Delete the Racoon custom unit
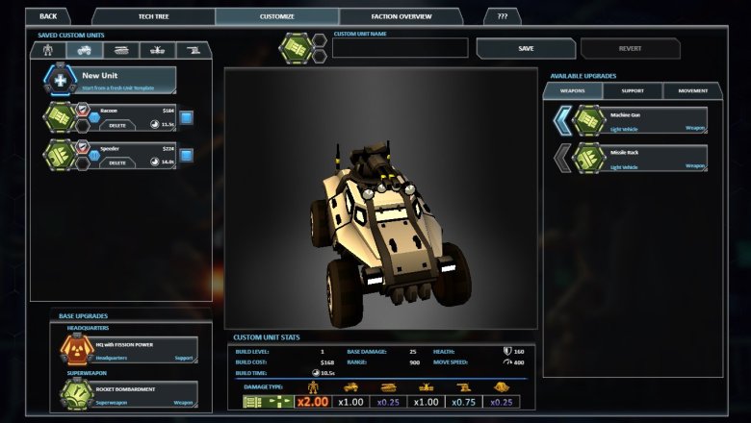 pyautogui.click(x=117, y=125)
